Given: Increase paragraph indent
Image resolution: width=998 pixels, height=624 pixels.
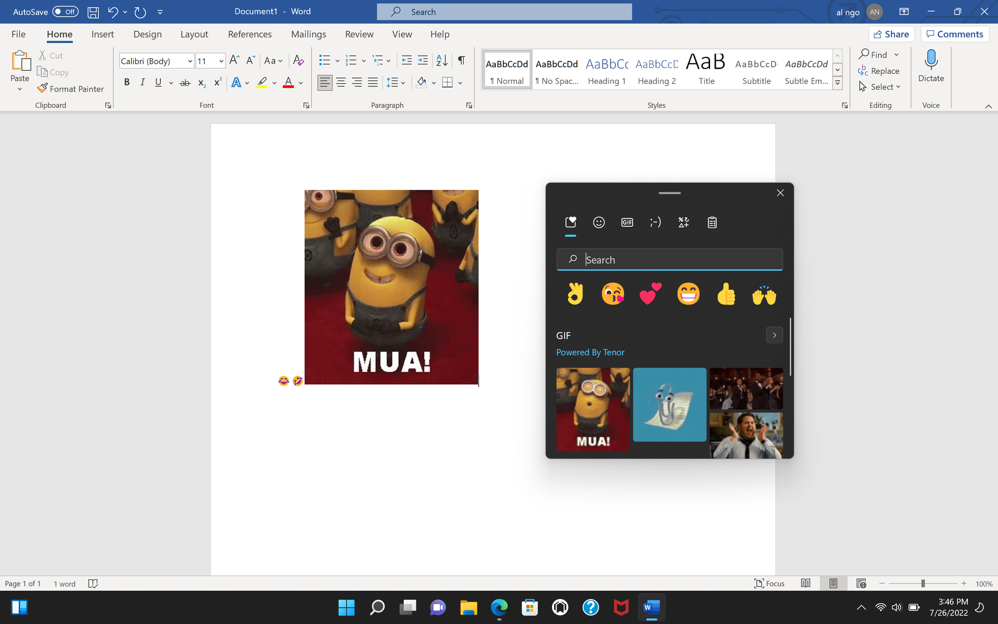Looking at the screenshot, I should [x=423, y=60].
